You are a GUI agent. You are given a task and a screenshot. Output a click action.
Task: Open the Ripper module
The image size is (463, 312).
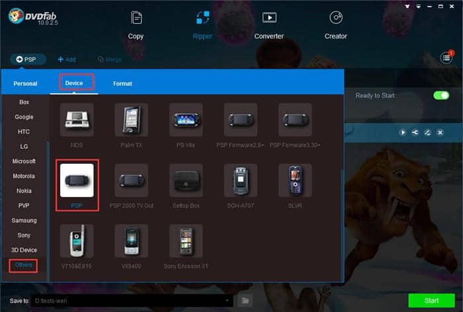pos(202,25)
